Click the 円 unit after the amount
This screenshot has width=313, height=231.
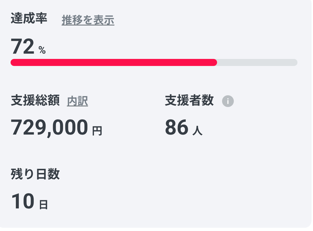(97, 131)
